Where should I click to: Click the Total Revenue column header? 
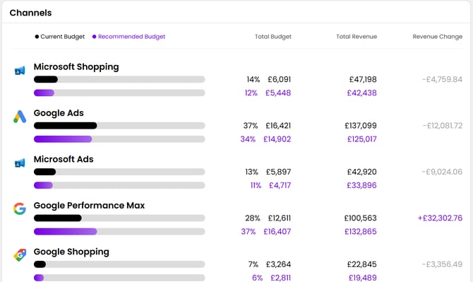click(357, 37)
